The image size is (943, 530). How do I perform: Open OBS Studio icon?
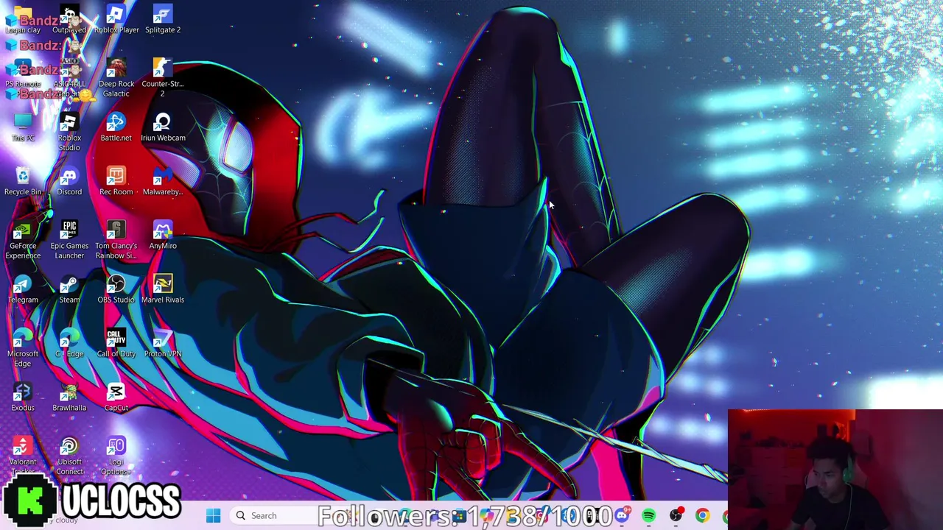point(116,290)
